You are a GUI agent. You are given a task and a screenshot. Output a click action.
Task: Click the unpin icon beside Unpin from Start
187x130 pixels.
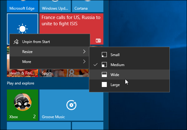(x=16, y=42)
